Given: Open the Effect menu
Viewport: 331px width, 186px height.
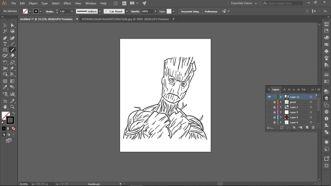Looking at the screenshot, I should pyautogui.click(x=67, y=3).
